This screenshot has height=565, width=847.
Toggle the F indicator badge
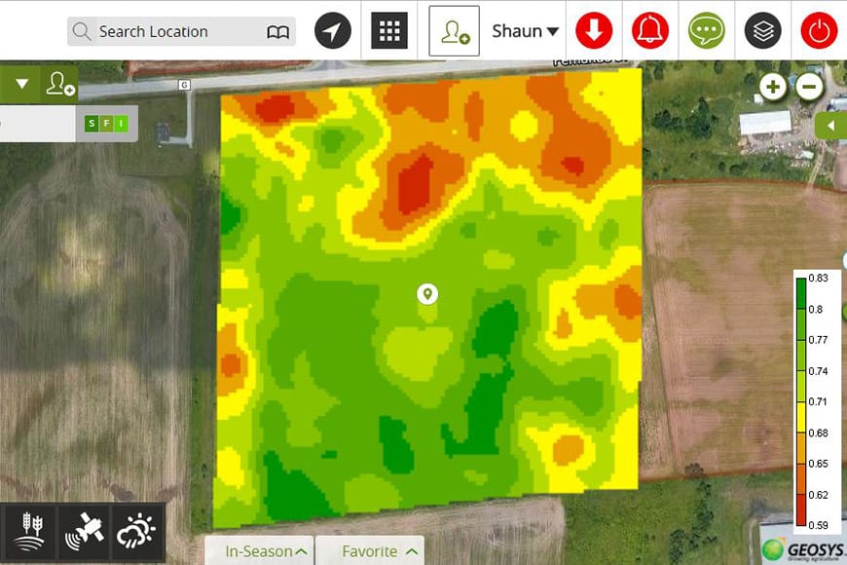[x=106, y=124]
